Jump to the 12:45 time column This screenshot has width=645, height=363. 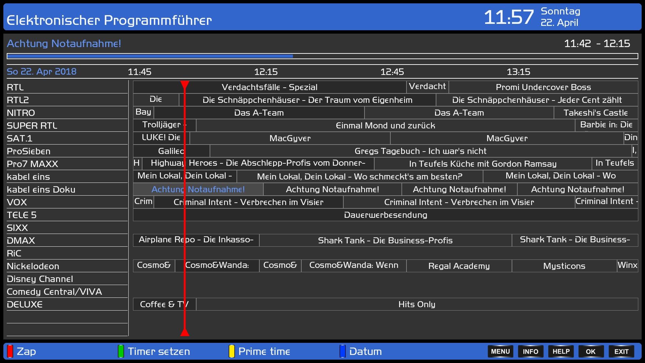pos(392,72)
